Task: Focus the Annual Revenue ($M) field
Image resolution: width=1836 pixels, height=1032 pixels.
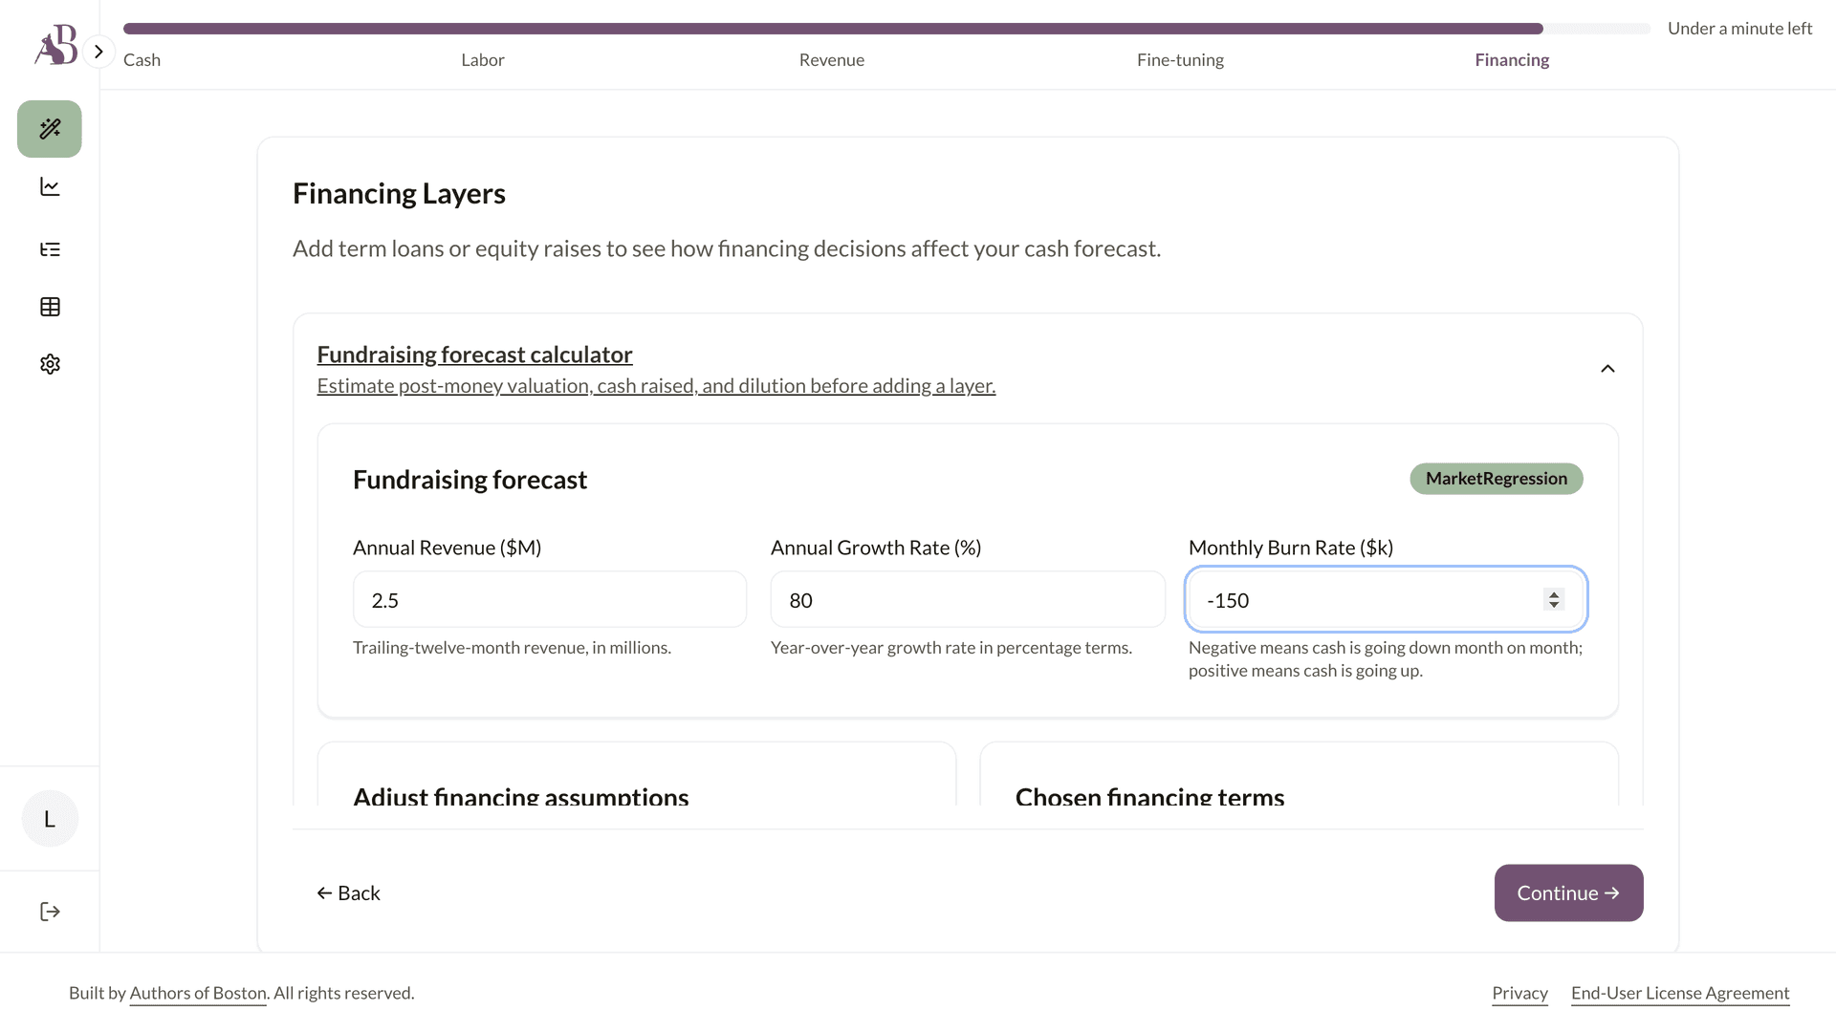Action: pyautogui.click(x=550, y=600)
